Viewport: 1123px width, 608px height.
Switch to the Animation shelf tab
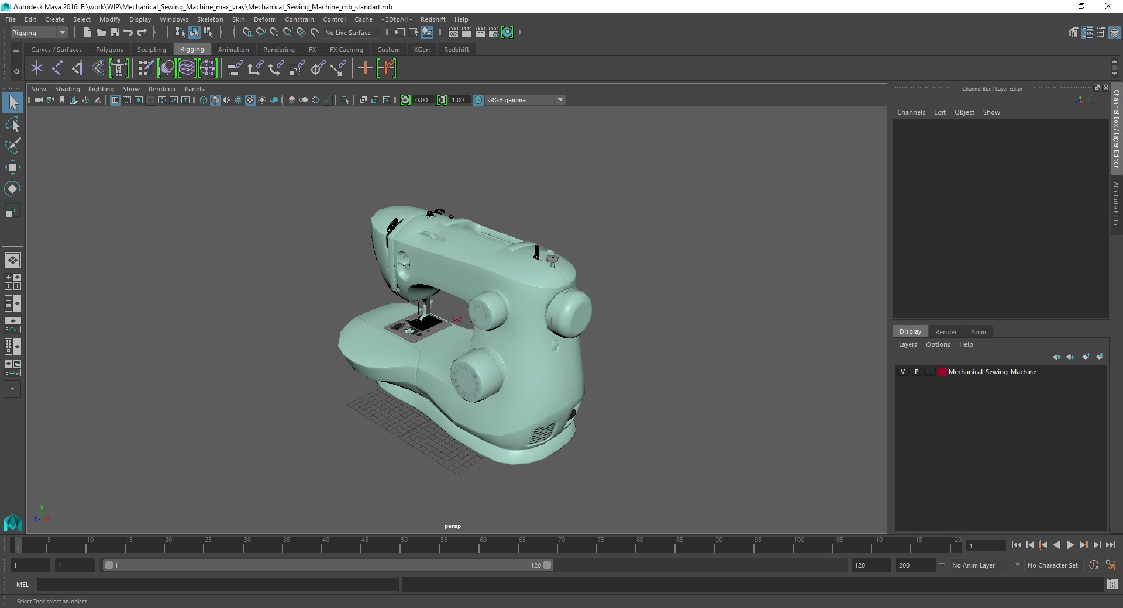(x=233, y=50)
